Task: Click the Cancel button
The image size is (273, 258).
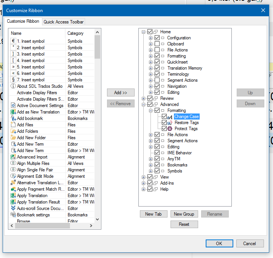Action: (x=250, y=243)
